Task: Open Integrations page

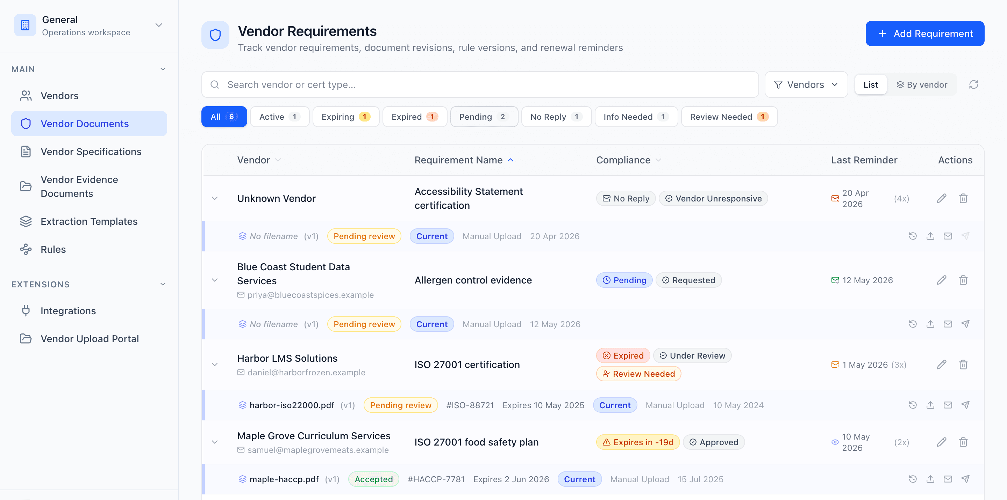Action: coord(89,311)
